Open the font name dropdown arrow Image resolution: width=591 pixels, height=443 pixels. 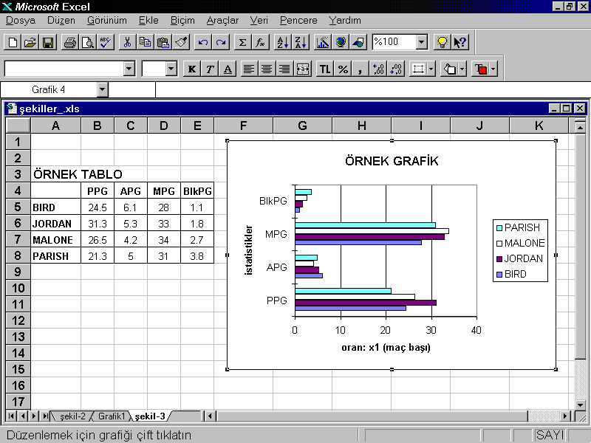coord(129,69)
